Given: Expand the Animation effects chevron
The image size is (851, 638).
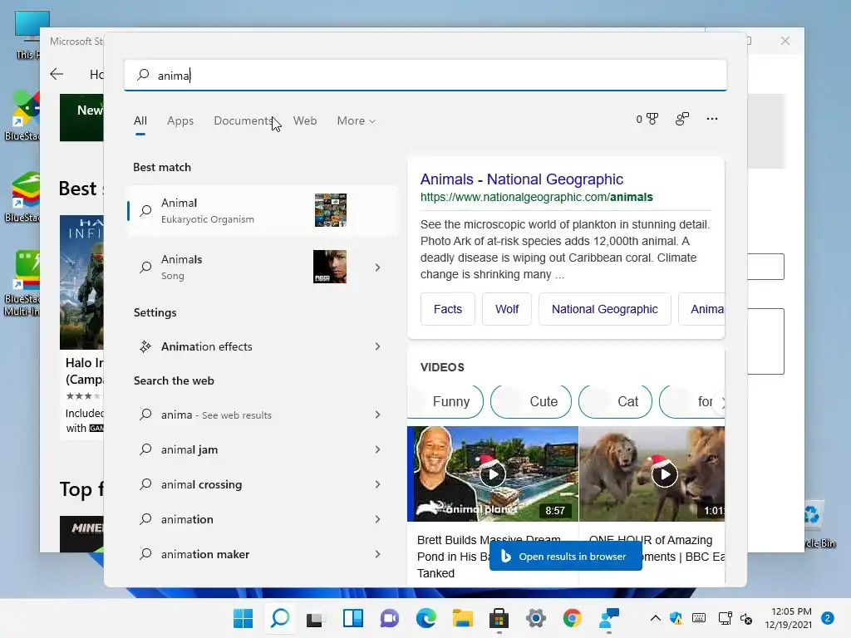Looking at the screenshot, I should pos(378,346).
